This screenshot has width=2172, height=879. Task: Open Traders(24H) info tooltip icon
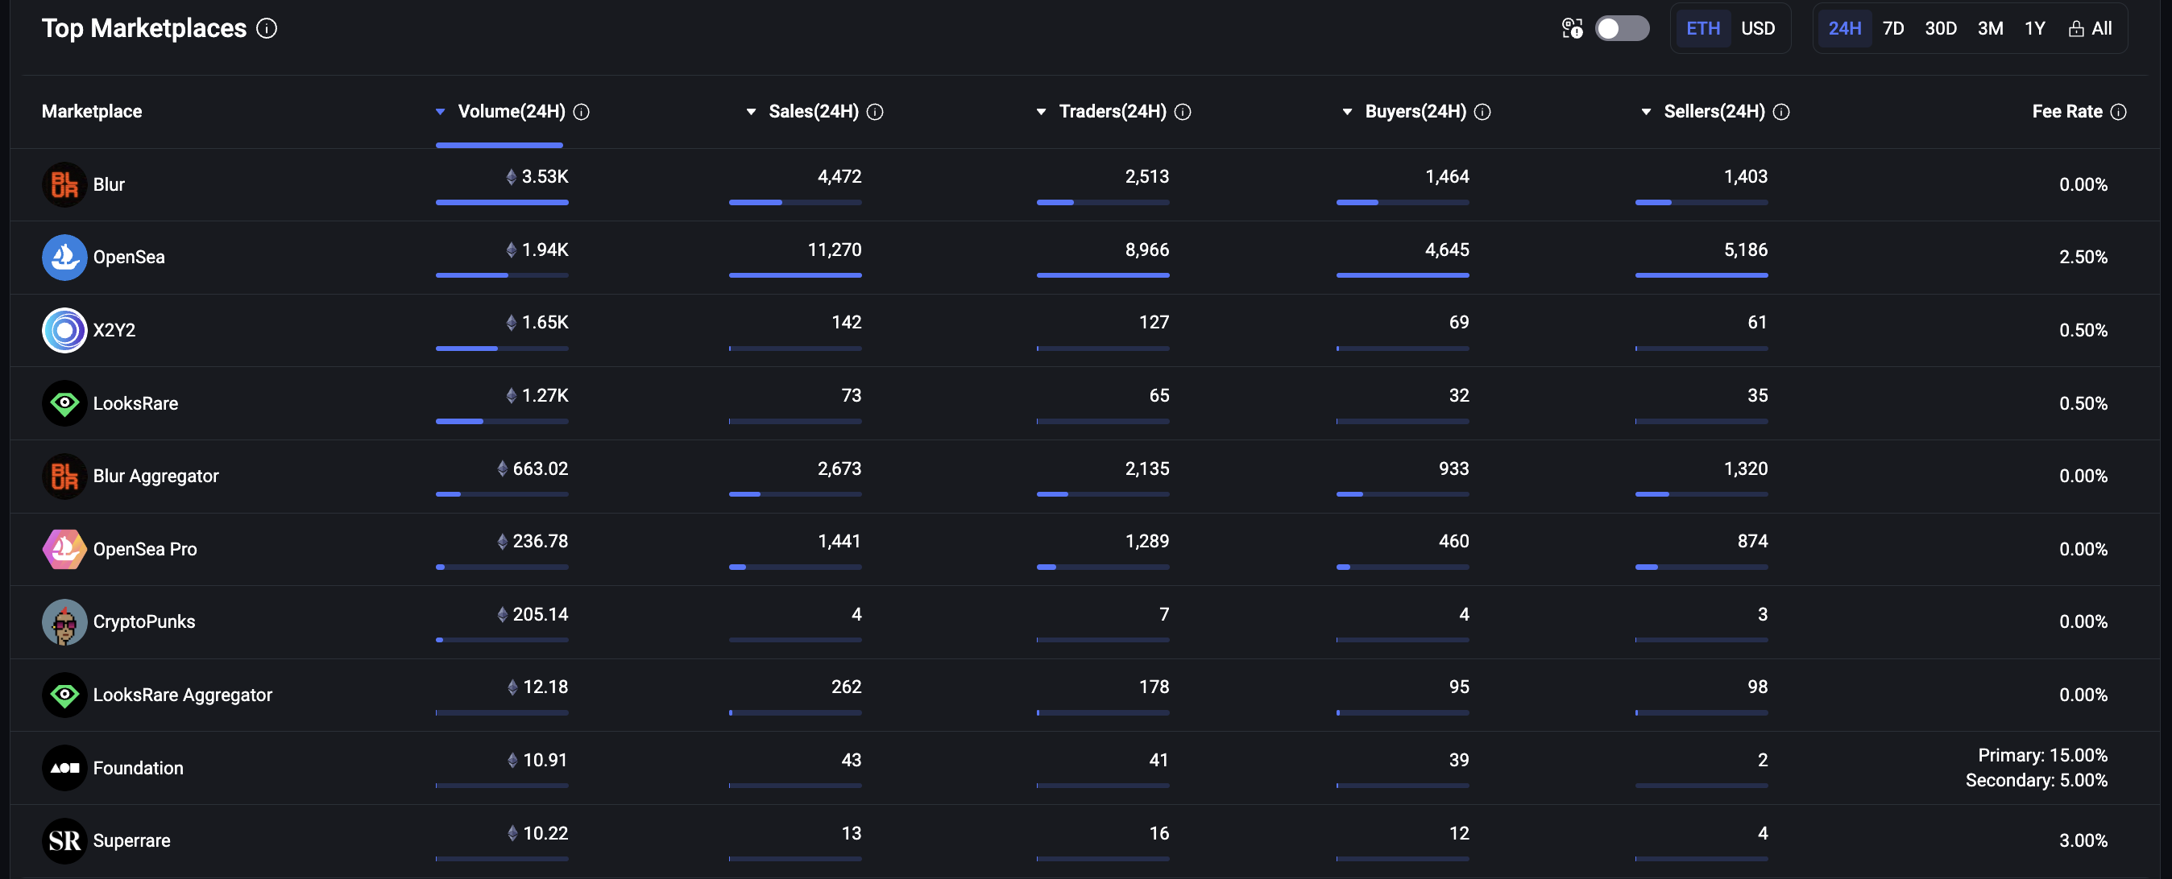[x=1183, y=112]
